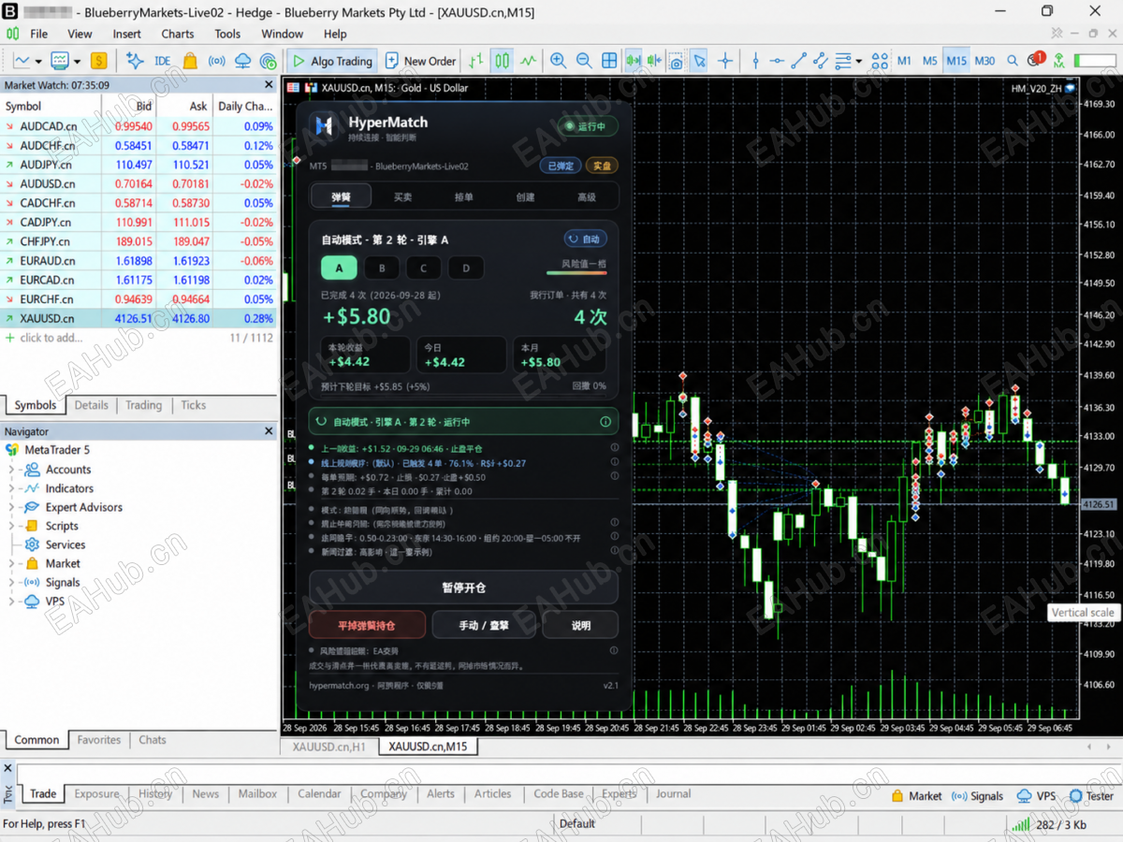
Task: Click the gold dollar Trade icon
Action: pos(98,61)
